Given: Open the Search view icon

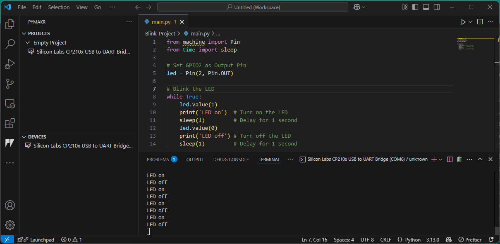Looking at the screenshot, I should point(10,44).
